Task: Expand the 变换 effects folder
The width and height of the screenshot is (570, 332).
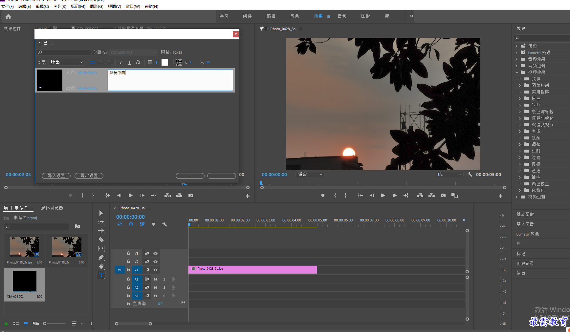Action: [520, 79]
